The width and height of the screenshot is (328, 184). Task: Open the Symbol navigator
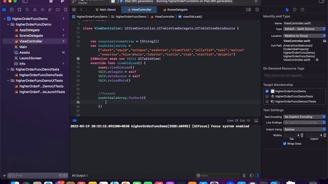[x=19, y=10]
